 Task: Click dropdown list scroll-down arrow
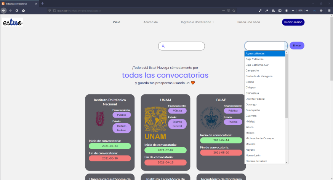coord(287,162)
